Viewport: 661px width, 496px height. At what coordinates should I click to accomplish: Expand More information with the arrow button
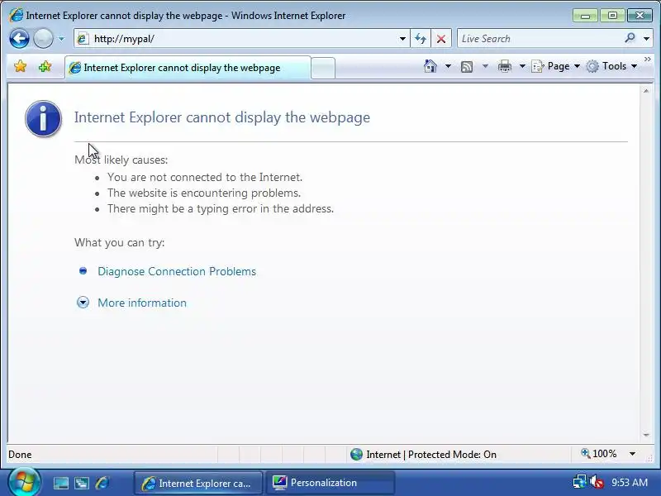(83, 303)
